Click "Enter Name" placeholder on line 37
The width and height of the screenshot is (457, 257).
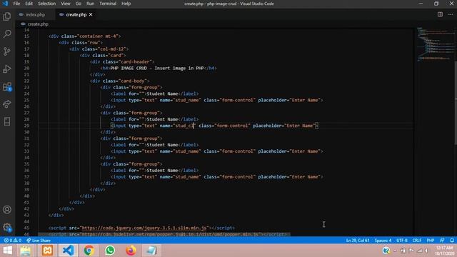[305, 176]
